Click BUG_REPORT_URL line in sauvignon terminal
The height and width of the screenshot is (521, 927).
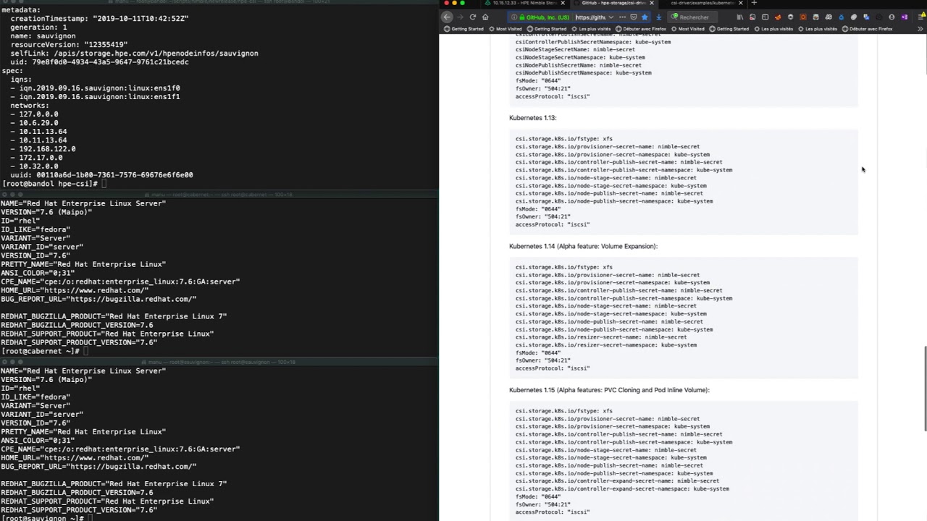pos(98,467)
